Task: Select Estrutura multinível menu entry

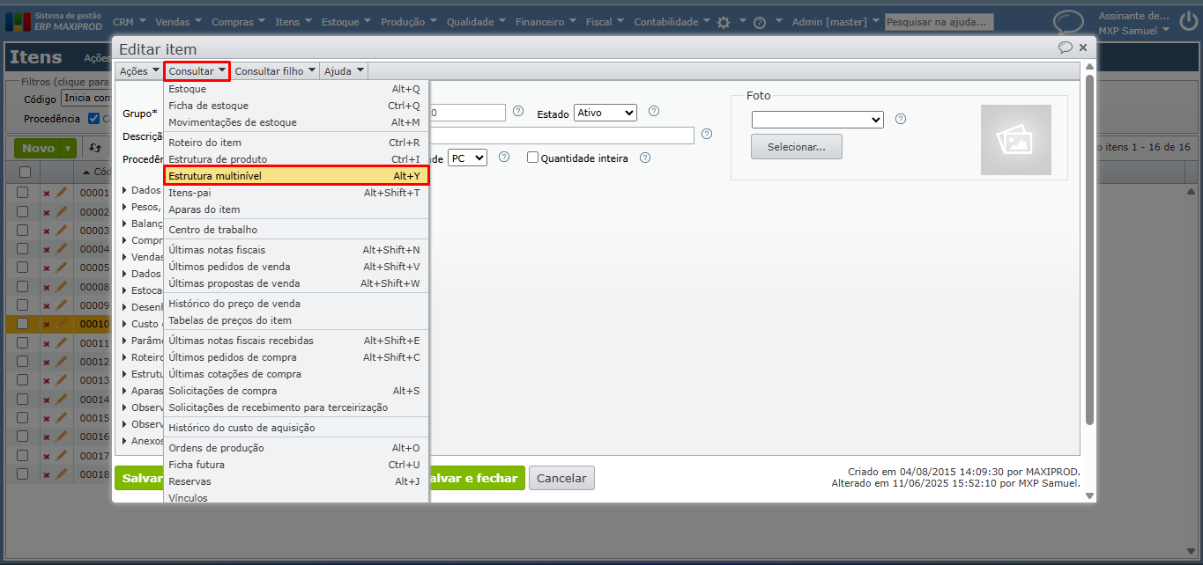Action: (297, 176)
